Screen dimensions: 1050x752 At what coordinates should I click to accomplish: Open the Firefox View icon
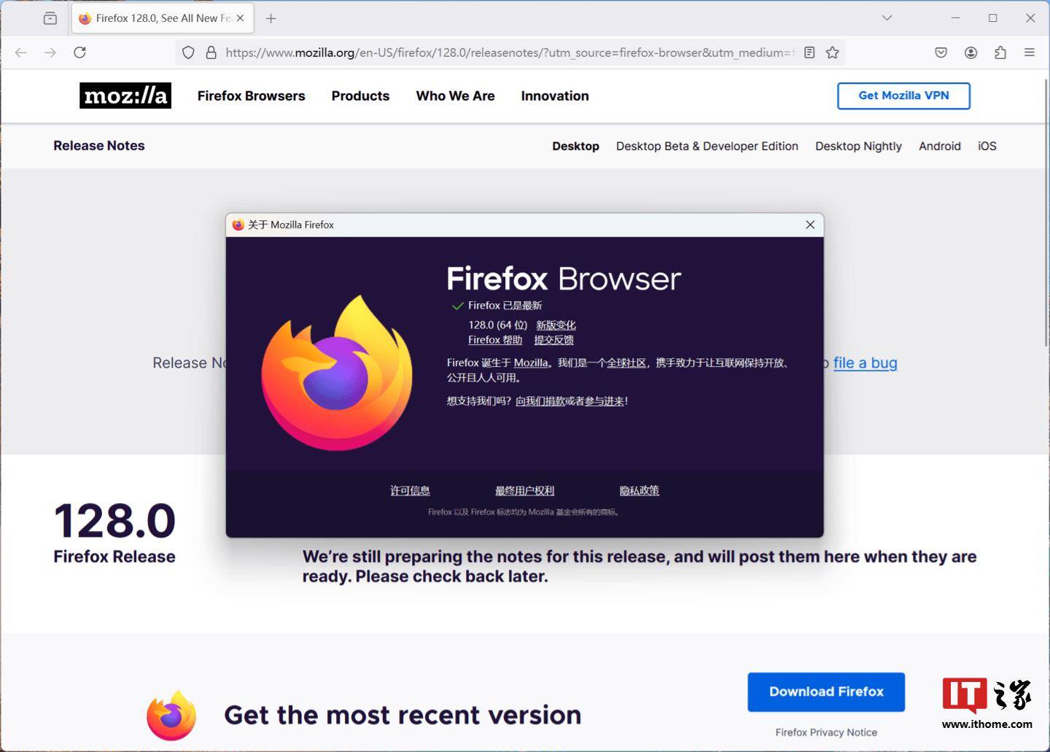point(50,18)
